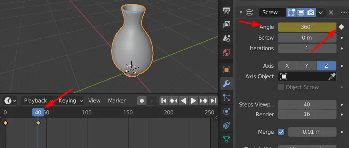Jump to the end frame
This screenshot has width=349, height=148.
[213, 101]
